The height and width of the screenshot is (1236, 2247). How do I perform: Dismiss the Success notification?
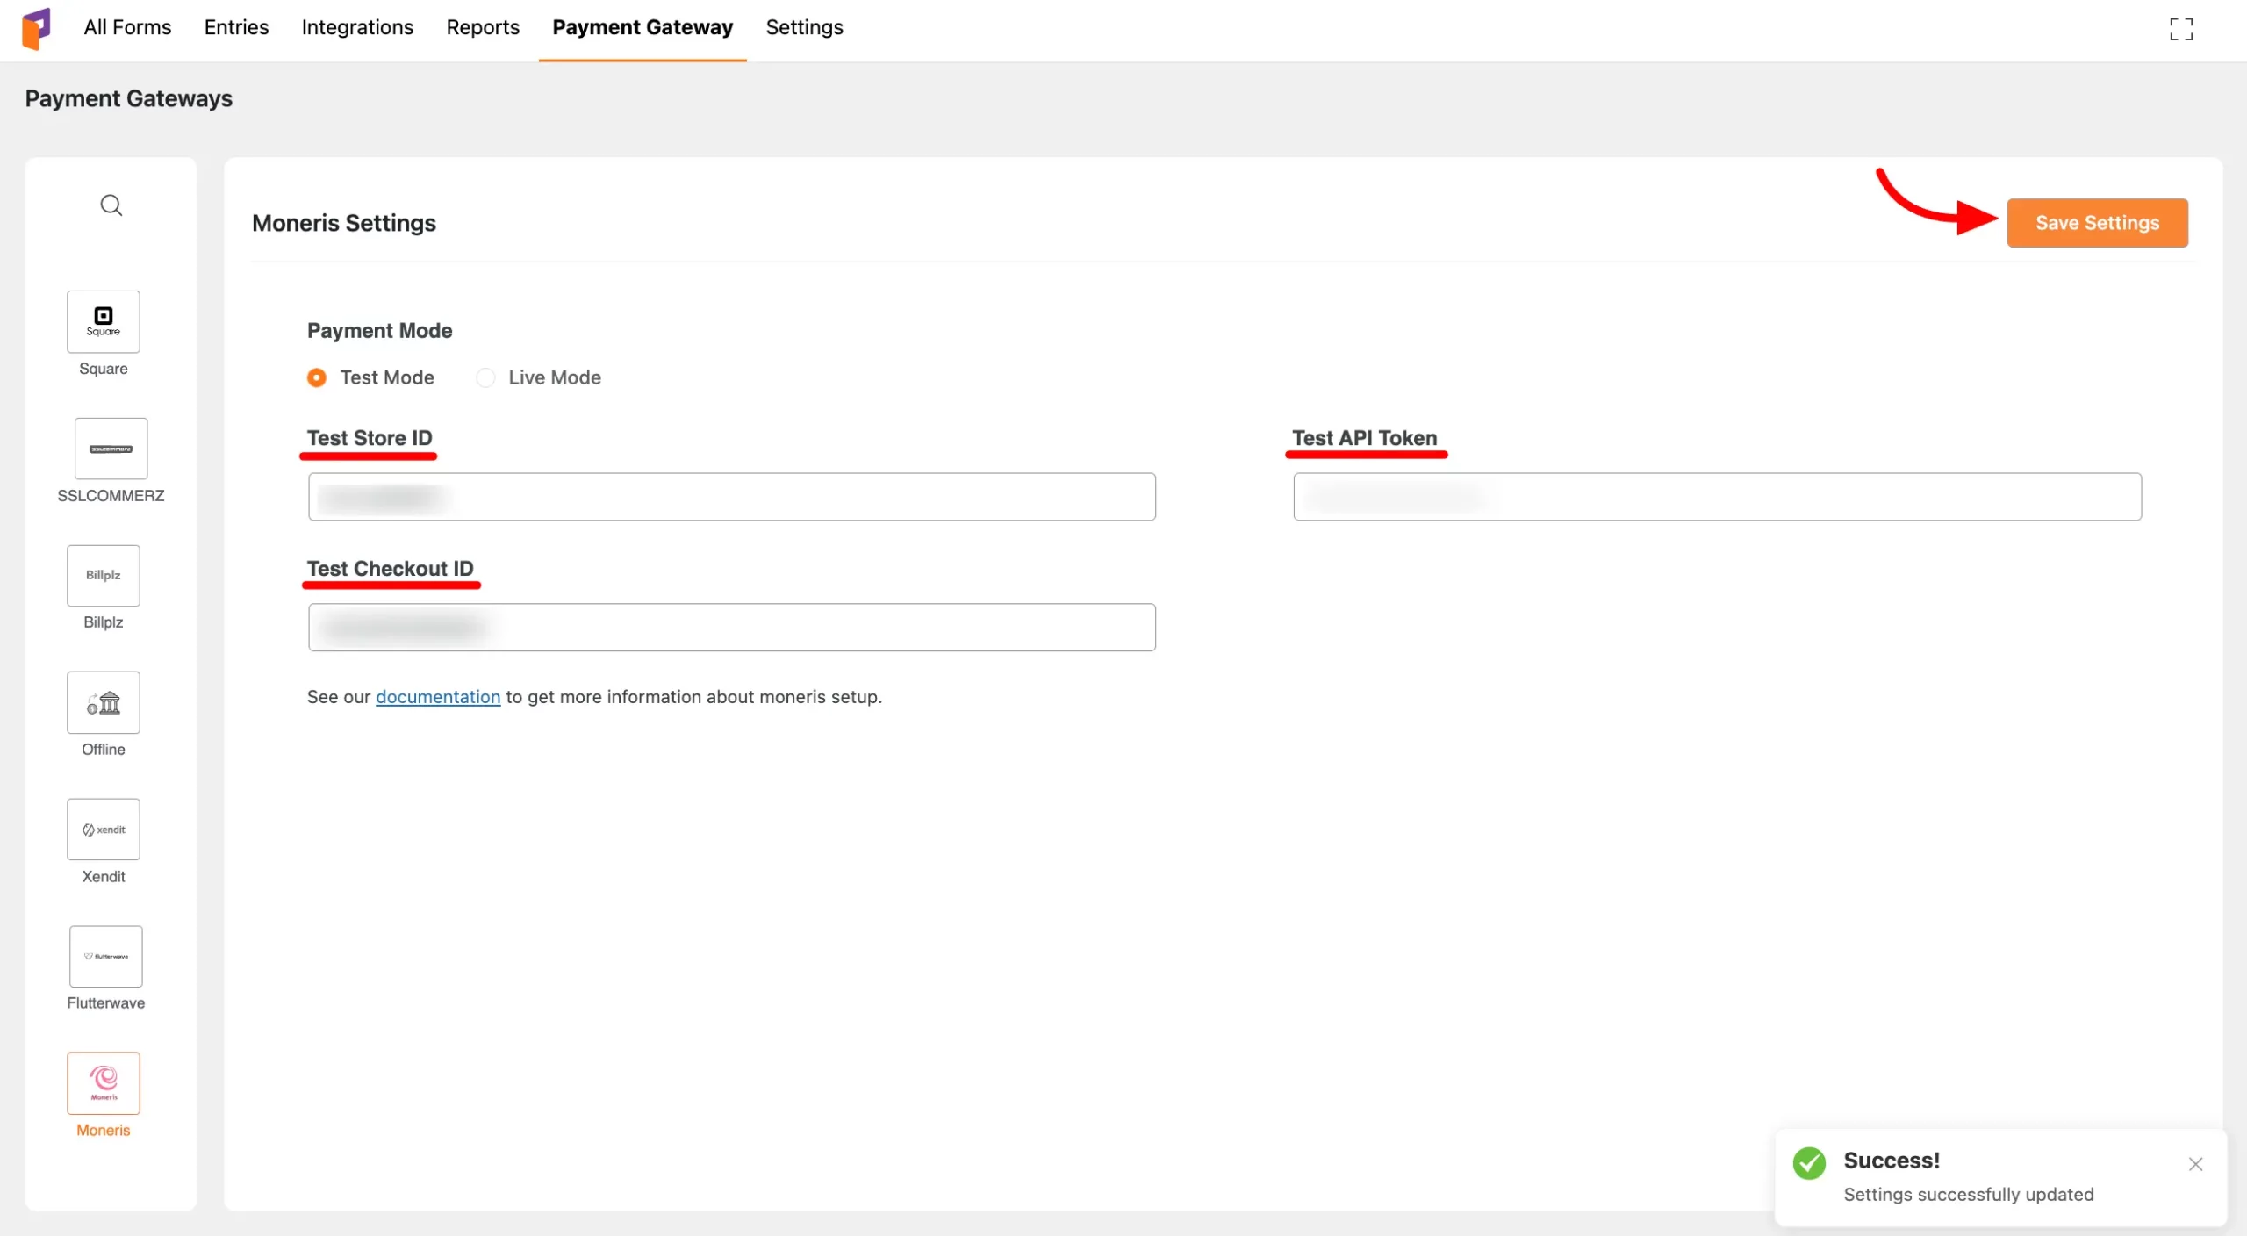[2195, 1164]
